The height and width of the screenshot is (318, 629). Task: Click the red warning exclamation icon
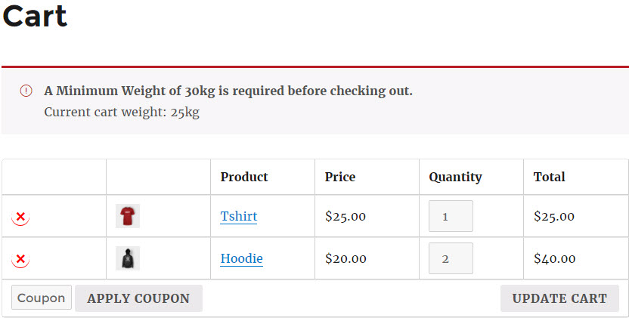point(26,91)
